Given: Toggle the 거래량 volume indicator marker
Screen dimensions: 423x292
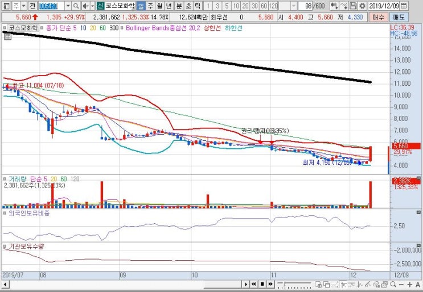Looking at the screenshot, I should [x=5, y=179].
